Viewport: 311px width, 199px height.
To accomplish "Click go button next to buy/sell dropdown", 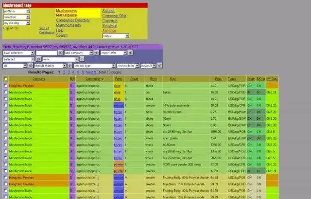I will click(x=159, y=65).
